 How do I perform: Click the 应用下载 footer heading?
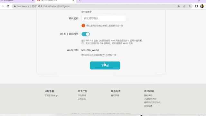tap(49, 91)
